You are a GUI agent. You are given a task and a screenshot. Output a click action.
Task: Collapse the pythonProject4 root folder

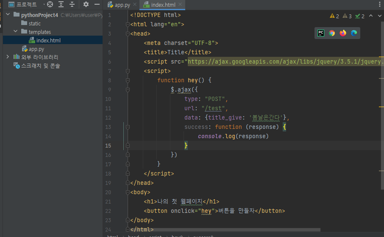pyautogui.click(x=8, y=14)
